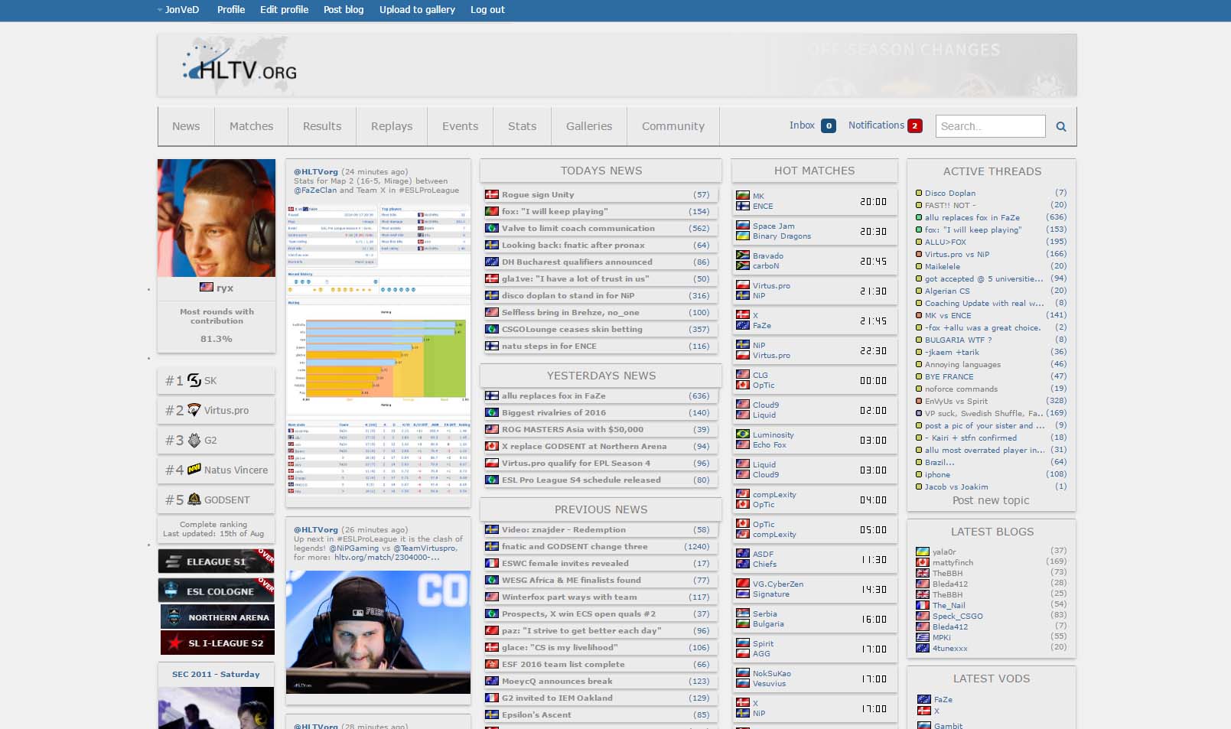Select the ESL Cologne event banner
Image resolution: width=1231 pixels, height=729 pixels.
pyautogui.click(x=216, y=591)
